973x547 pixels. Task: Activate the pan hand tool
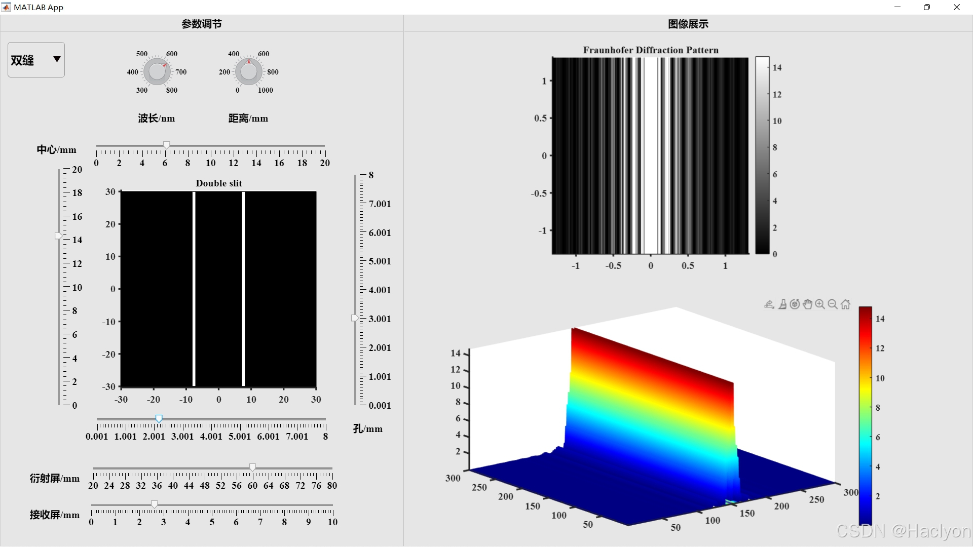[x=807, y=304]
